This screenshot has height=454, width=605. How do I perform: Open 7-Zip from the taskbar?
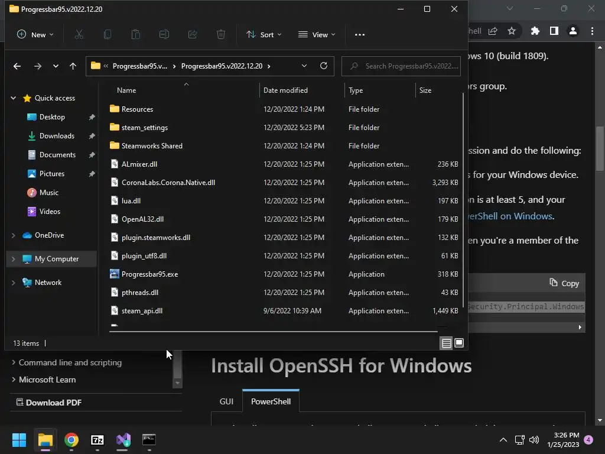click(97, 440)
